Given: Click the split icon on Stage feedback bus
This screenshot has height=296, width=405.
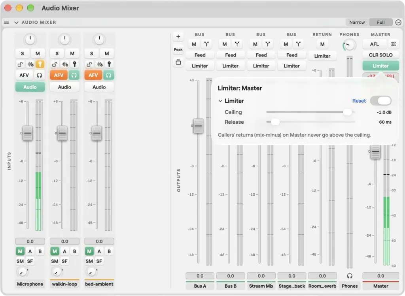Looking at the screenshot, I should 298,44.
